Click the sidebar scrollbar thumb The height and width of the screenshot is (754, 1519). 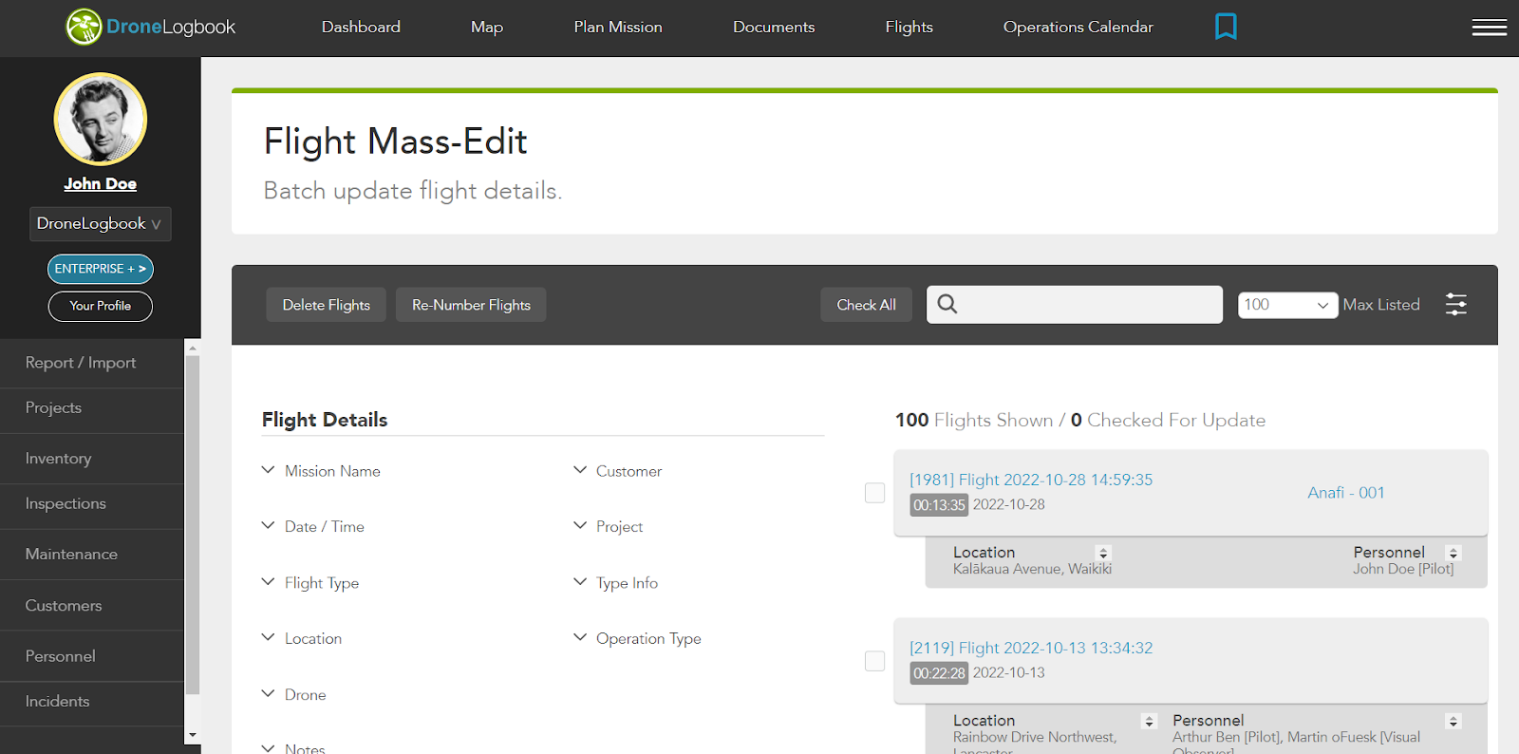point(193,525)
